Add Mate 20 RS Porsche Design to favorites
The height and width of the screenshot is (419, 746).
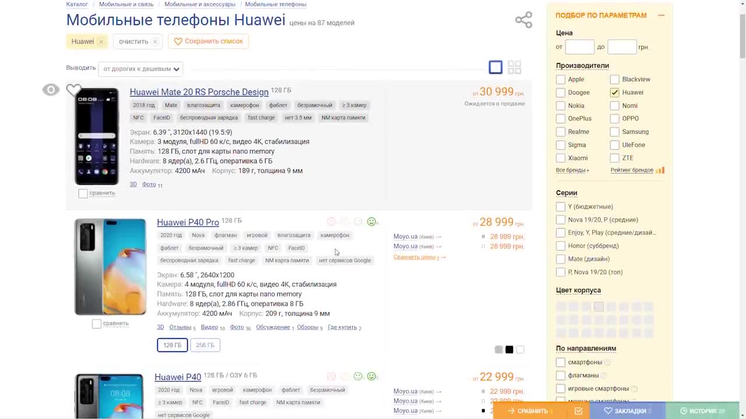click(73, 90)
